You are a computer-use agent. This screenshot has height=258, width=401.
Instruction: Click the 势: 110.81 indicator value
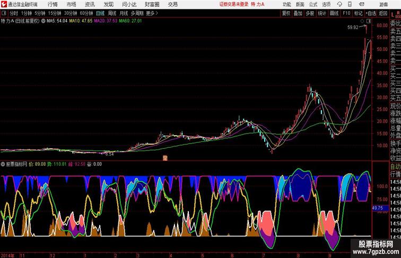coord(57,164)
